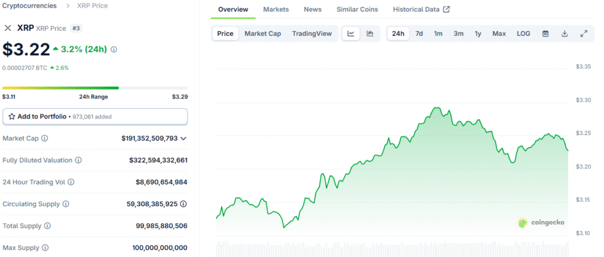Click the $3.11 range low label
The width and height of the screenshot is (604, 257).
[x=9, y=97]
